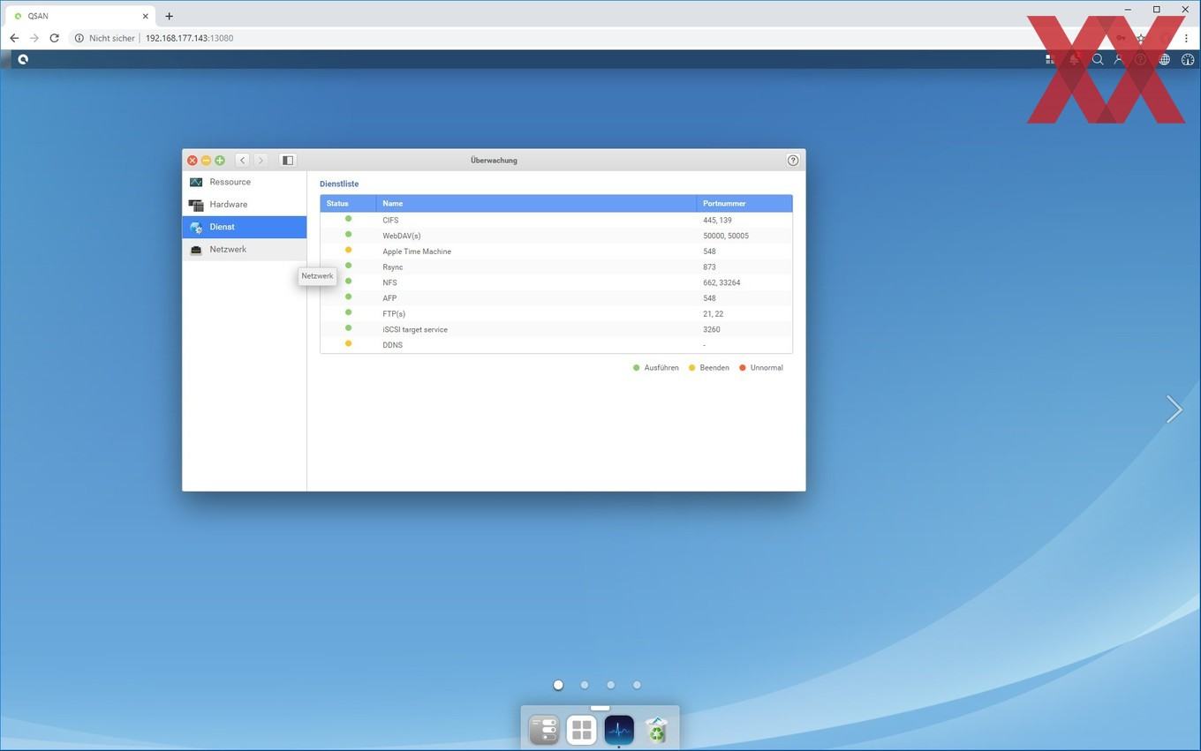Select Netzwerk in the sidebar

click(x=245, y=250)
